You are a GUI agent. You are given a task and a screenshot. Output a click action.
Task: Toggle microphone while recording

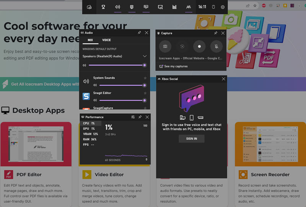click(216, 46)
